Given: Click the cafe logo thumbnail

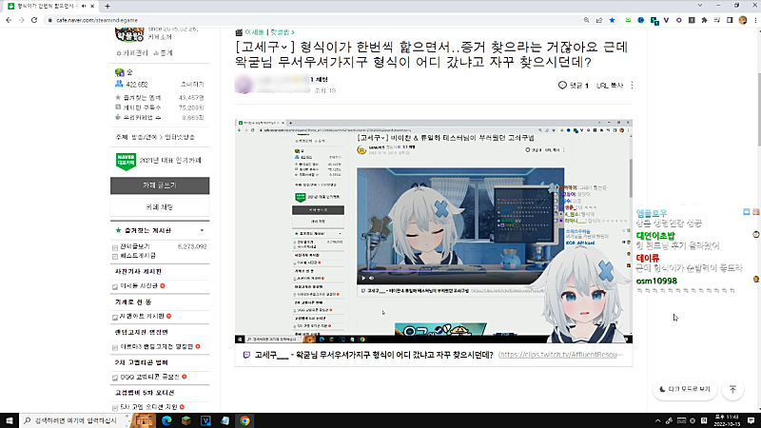Looking at the screenshot, I should [x=129, y=34].
